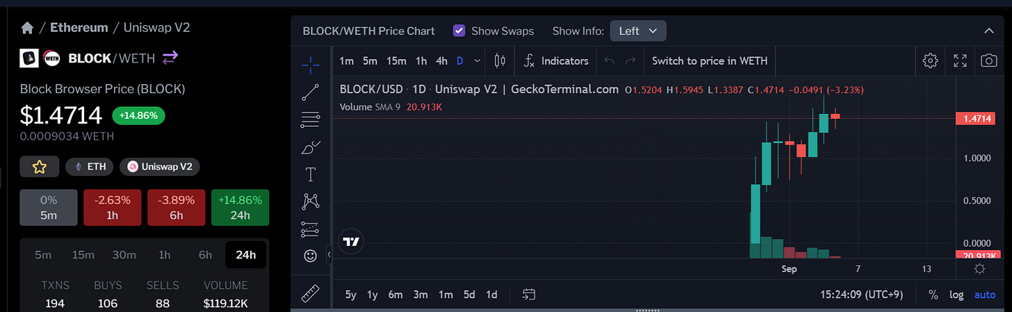1012x312 pixels.
Task: Go to the home breadcrumb icon
Action: click(27, 28)
